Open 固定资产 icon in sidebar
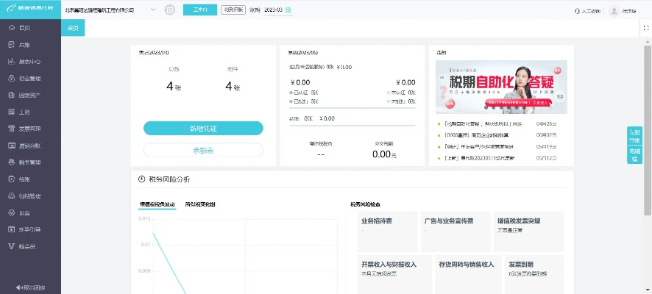 point(12,95)
